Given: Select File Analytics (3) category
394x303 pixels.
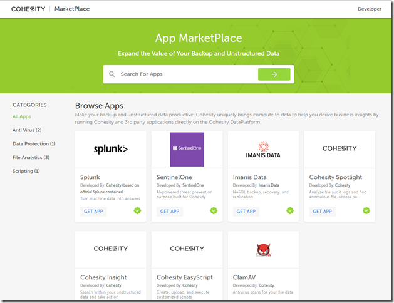Looking at the screenshot, I should pos(31,157).
